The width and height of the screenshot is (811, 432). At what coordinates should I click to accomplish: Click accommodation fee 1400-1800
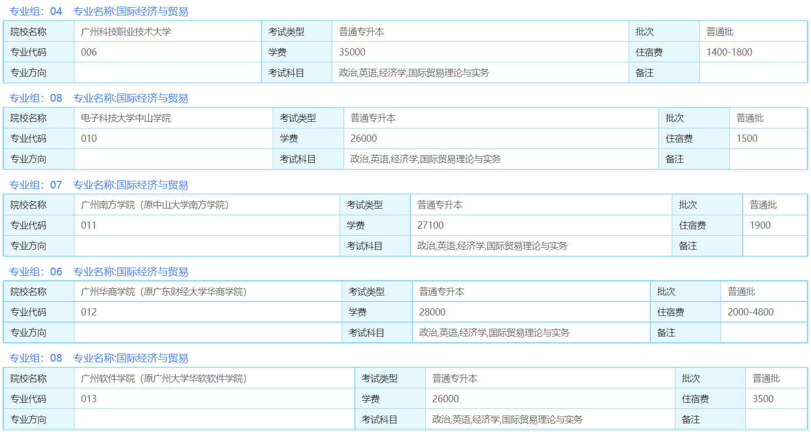click(729, 52)
